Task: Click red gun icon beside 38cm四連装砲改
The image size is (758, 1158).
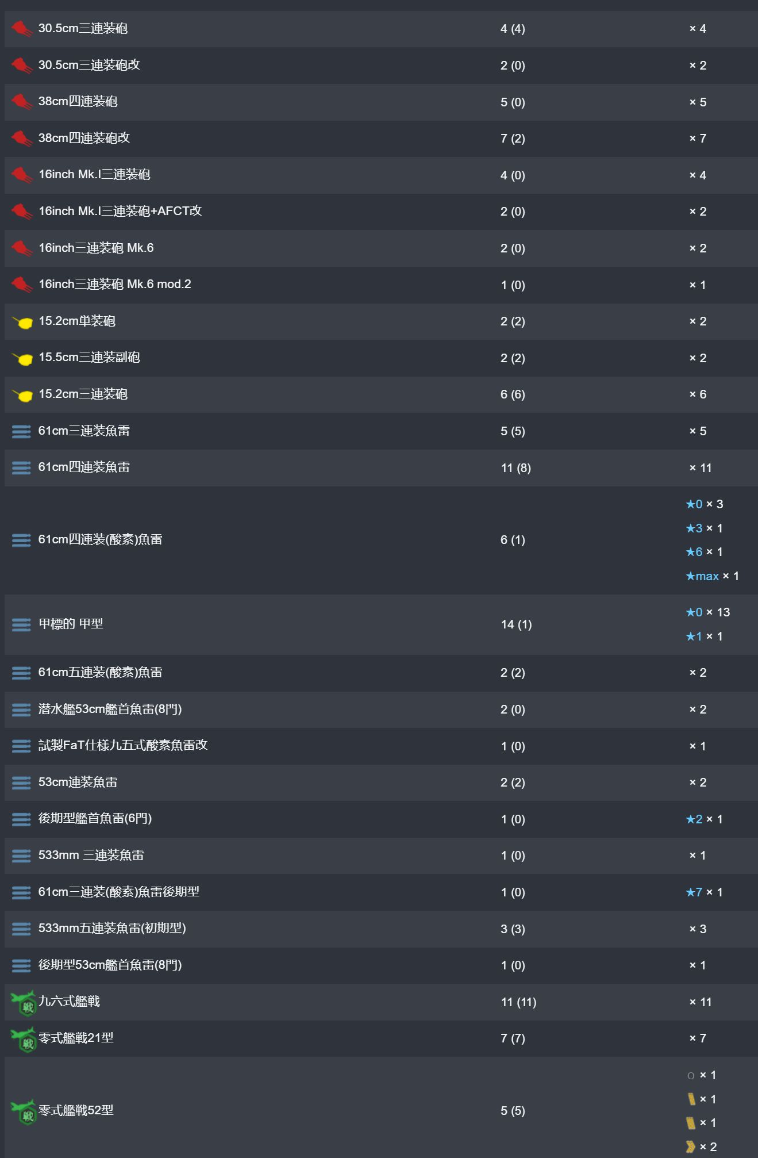Action: pos(22,139)
